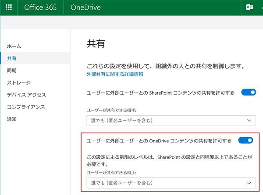263x195 pixels.
Task: Click the 共有 page heading
Action: (x=96, y=43)
